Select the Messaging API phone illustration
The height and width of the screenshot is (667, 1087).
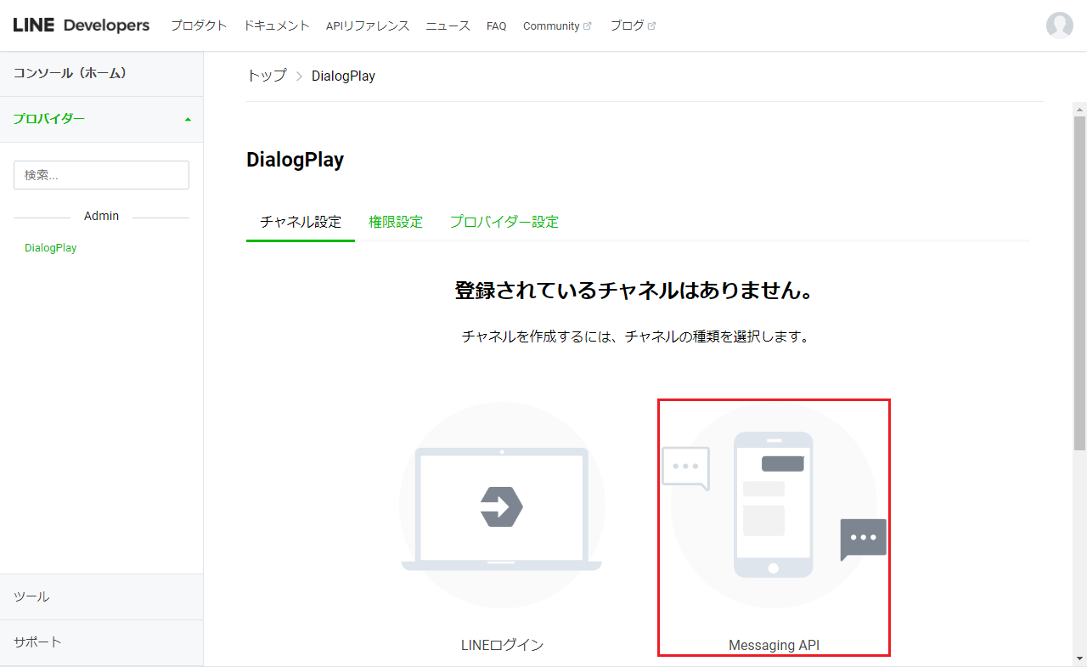pyautogui.click(x=774, y=505)
